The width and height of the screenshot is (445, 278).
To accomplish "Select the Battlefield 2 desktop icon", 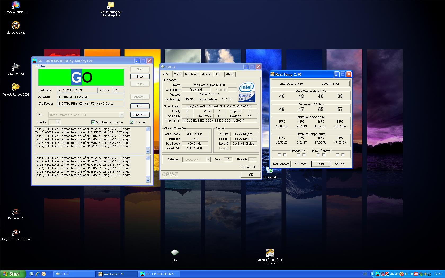I will tap(16, 214).
